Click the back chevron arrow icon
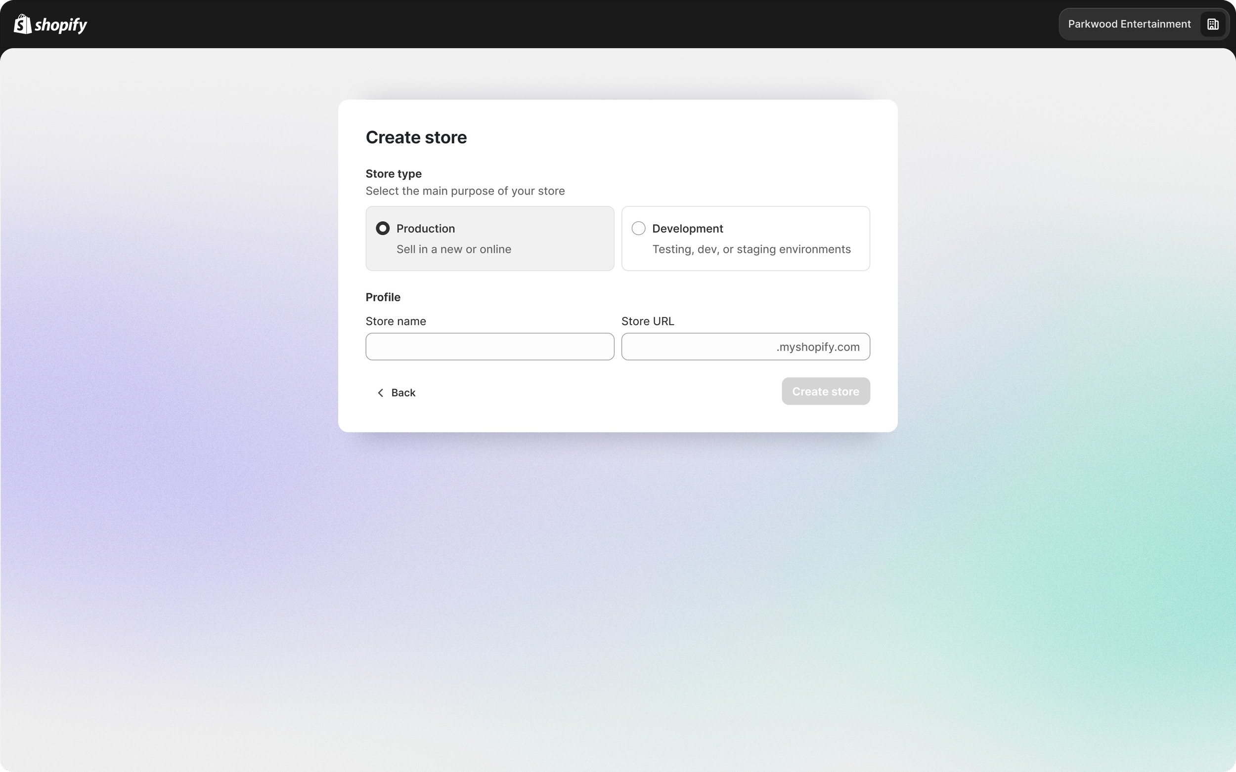 point(381,392)
